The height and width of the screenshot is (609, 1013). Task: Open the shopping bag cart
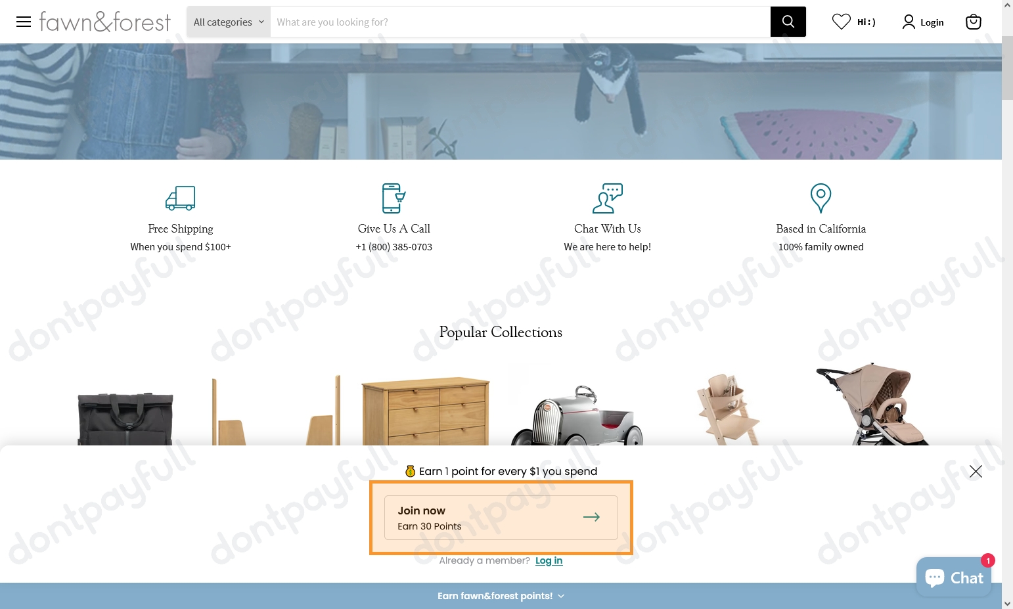(x=973, y=22)
